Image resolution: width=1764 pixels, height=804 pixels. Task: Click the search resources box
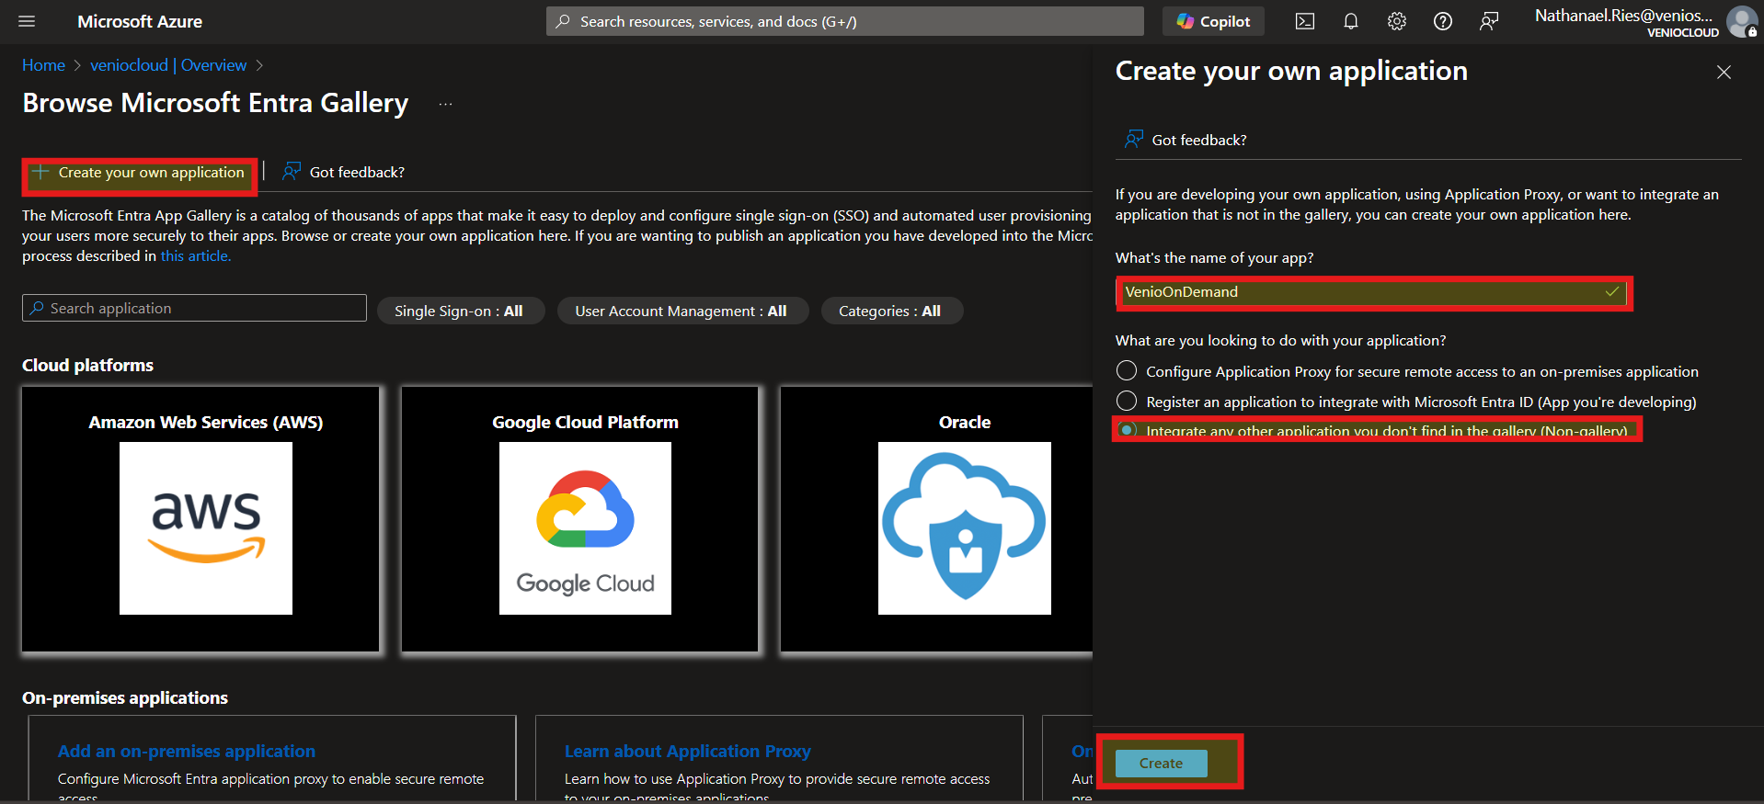click(844, 21)
